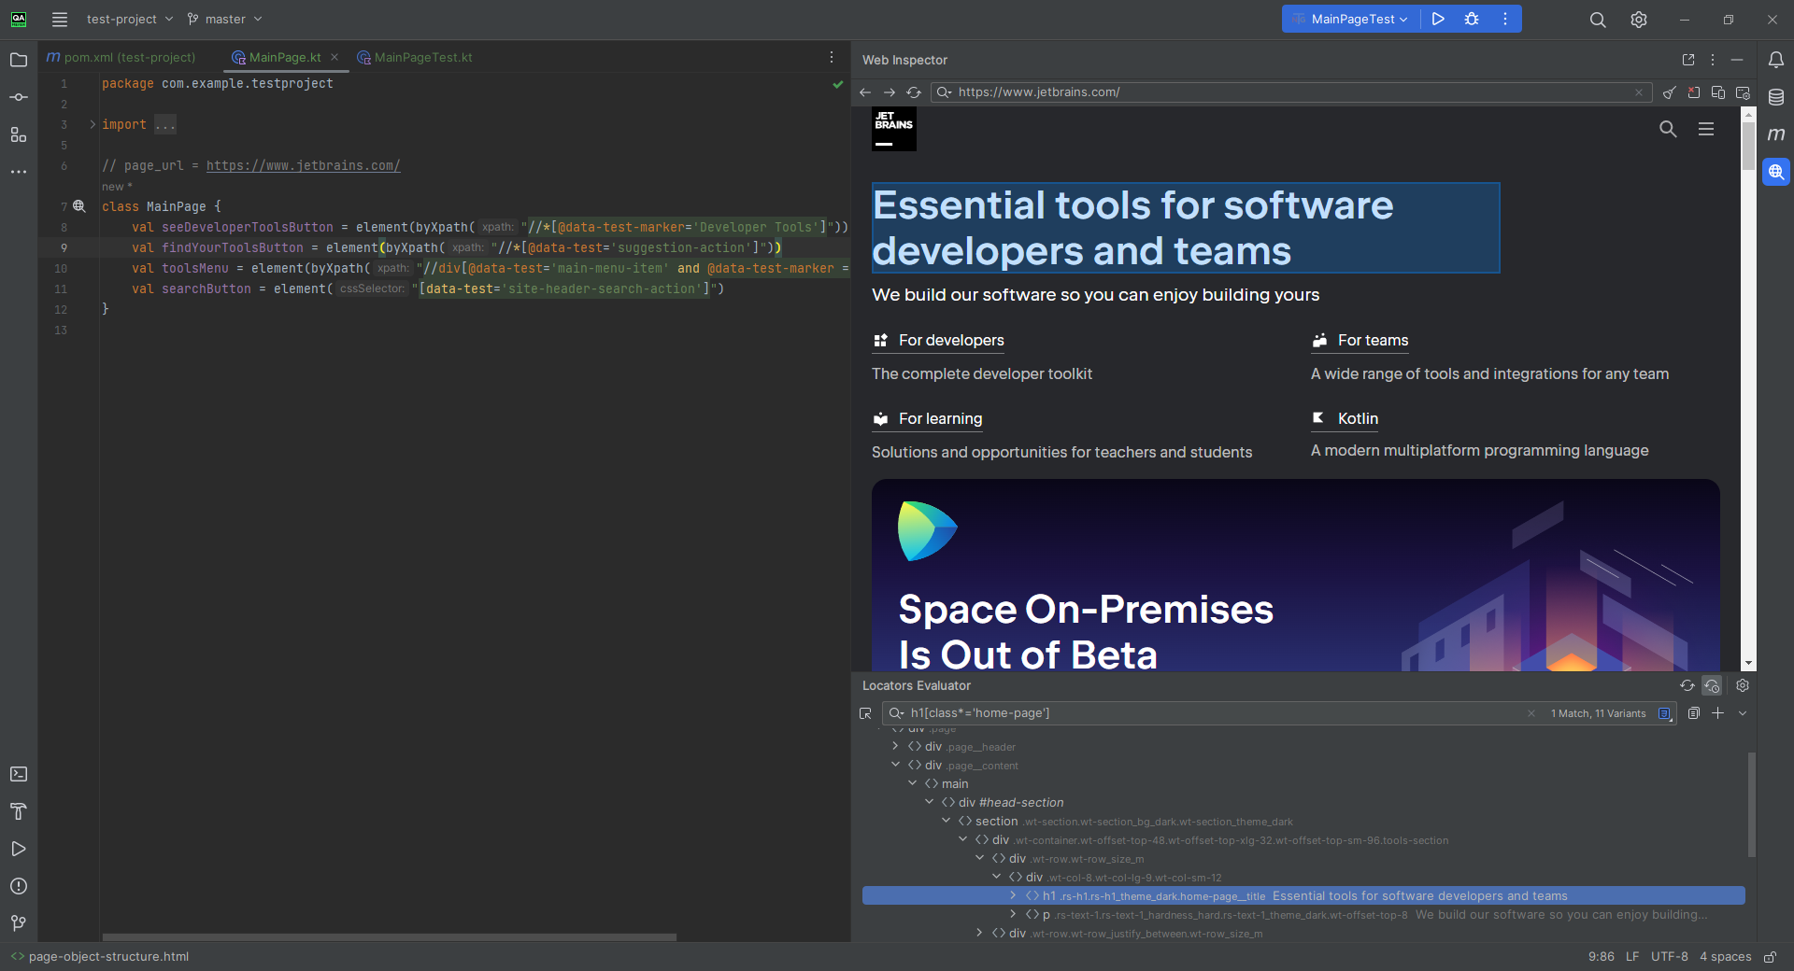Click the red-marked page icon in Web Inspector toolbar
The height and width of the screenshot is (971, 1794).
pos(1693,92)
